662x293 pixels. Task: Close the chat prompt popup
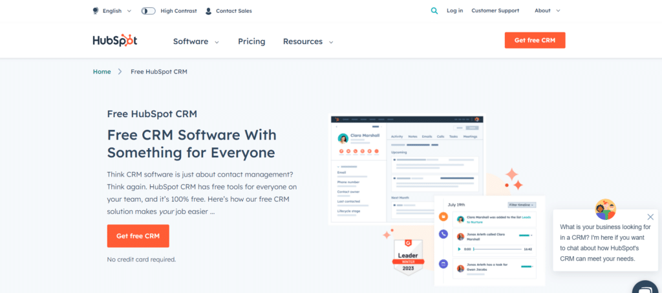(x=650, y=217)
